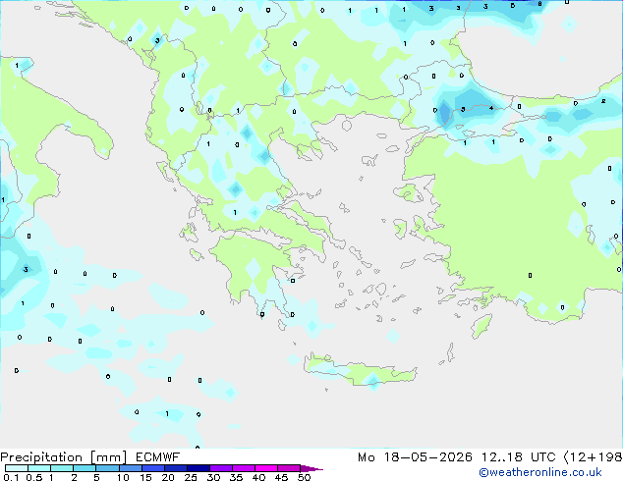Select the 0.5–1 mm legend color box
Screen dimensions: 623x481
[39, 468]
